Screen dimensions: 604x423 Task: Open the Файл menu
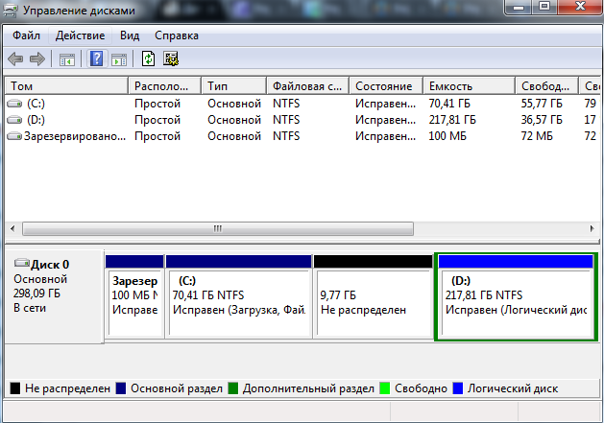click(27, 35)
